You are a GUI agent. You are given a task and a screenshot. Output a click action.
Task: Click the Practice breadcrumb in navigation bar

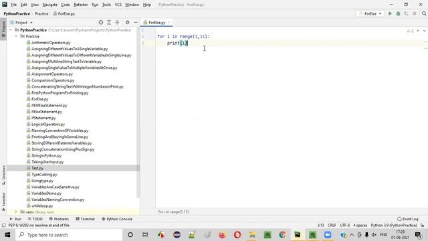click(41, 13)
